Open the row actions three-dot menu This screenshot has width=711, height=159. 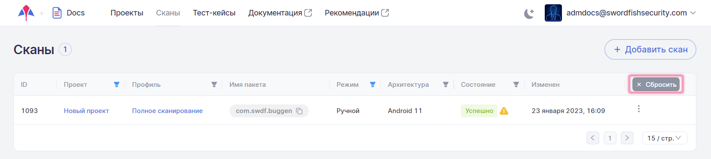[639, 109]
